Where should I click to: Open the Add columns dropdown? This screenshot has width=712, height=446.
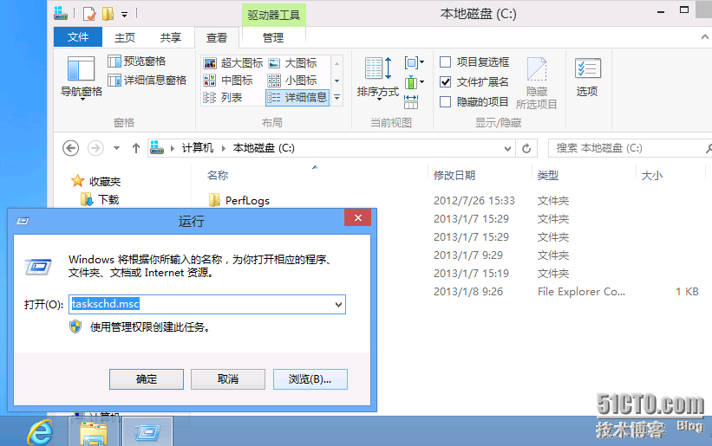coord(415,82)
